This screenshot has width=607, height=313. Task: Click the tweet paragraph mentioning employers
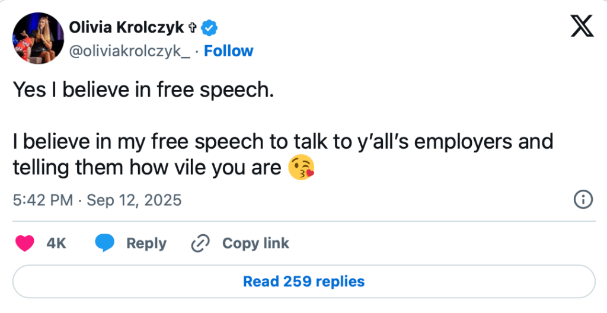pos(283,155)
